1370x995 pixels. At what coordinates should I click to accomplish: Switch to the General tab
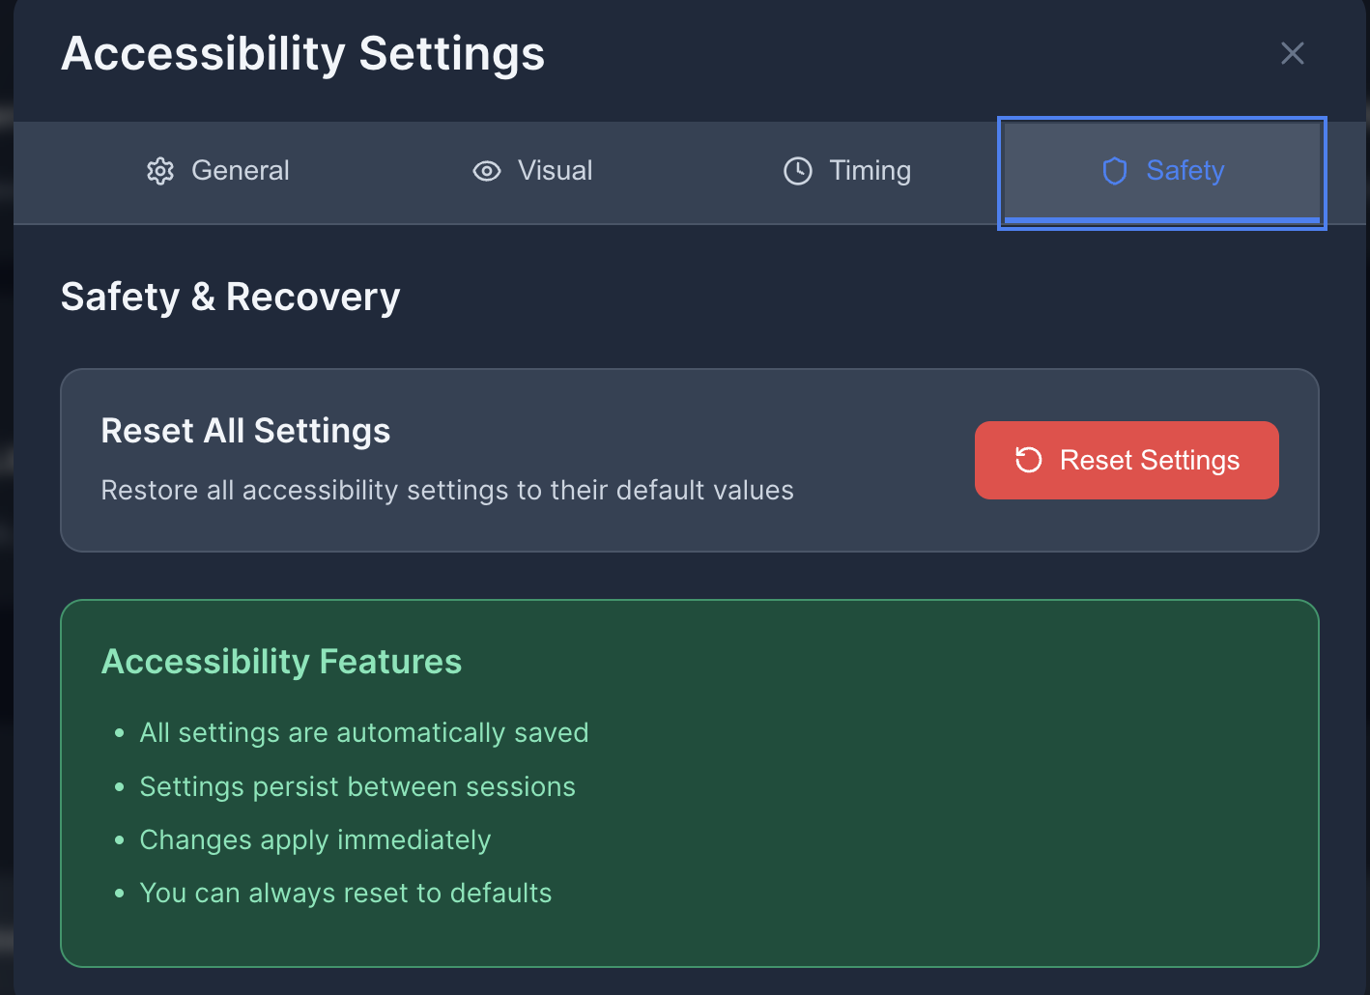click(x=217, y=171)
